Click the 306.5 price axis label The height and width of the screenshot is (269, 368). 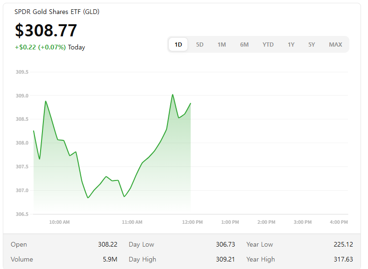22,214
